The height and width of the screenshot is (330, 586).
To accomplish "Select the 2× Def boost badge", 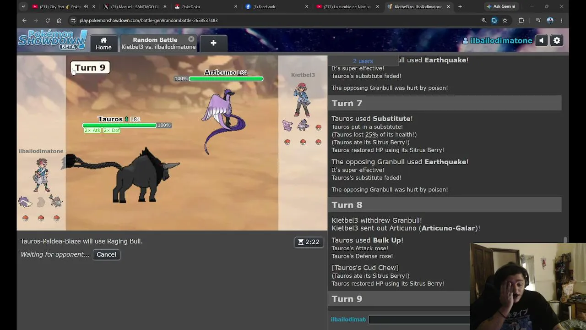I will [x=111, y=130].
